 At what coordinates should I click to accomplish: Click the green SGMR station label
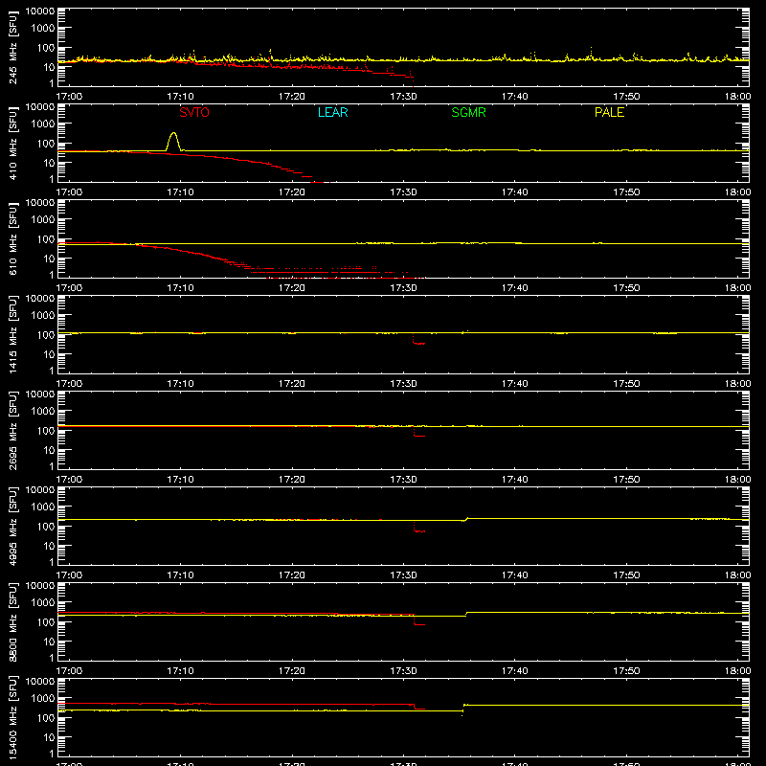(468, 112)
